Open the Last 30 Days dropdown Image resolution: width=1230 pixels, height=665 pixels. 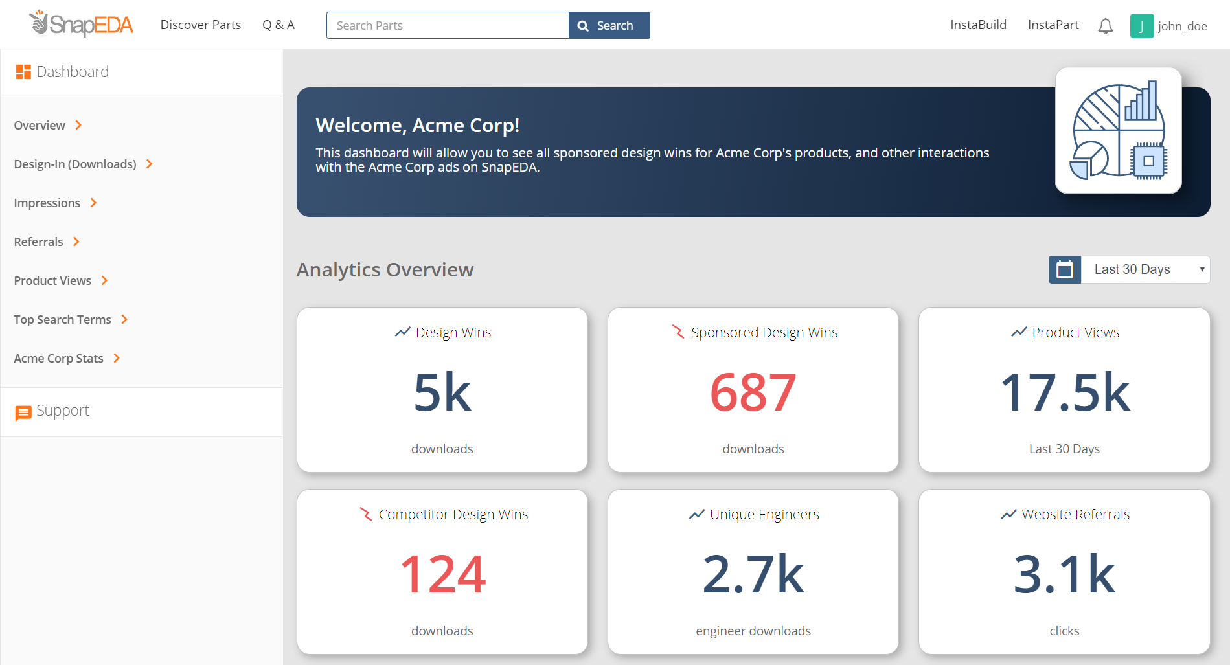(x=1145, y=269)
